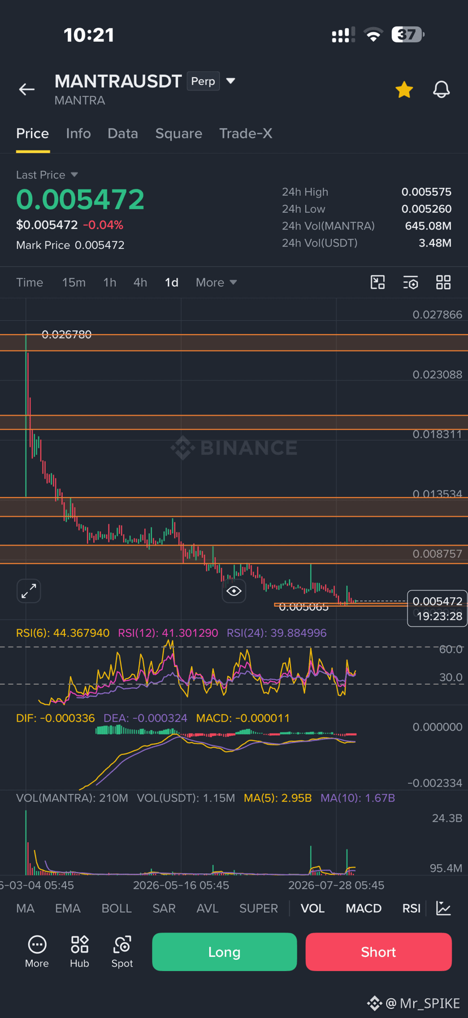Tap the RSI(6) value label
This screenshot has height=1018, width=468.
pos(63,633)
